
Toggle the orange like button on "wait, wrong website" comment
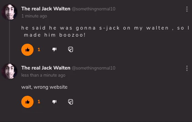27,102
